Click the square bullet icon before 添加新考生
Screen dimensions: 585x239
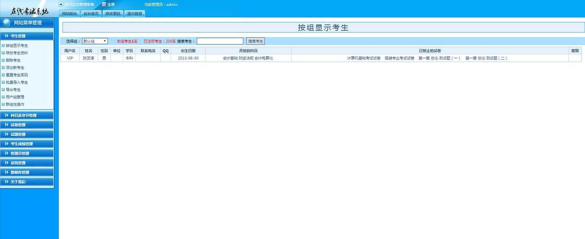pos(3,68)
